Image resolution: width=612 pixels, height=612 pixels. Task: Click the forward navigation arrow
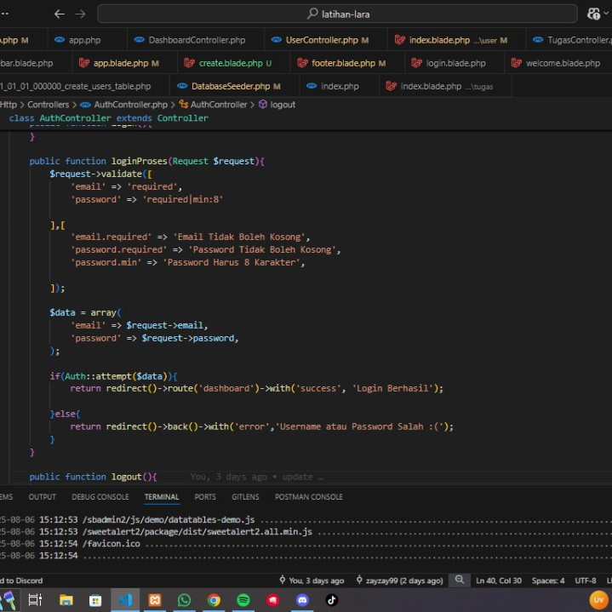(x=80, y=14)
